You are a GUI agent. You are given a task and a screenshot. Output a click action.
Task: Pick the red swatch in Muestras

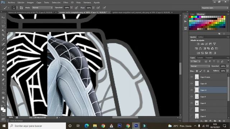click(190, 17)
